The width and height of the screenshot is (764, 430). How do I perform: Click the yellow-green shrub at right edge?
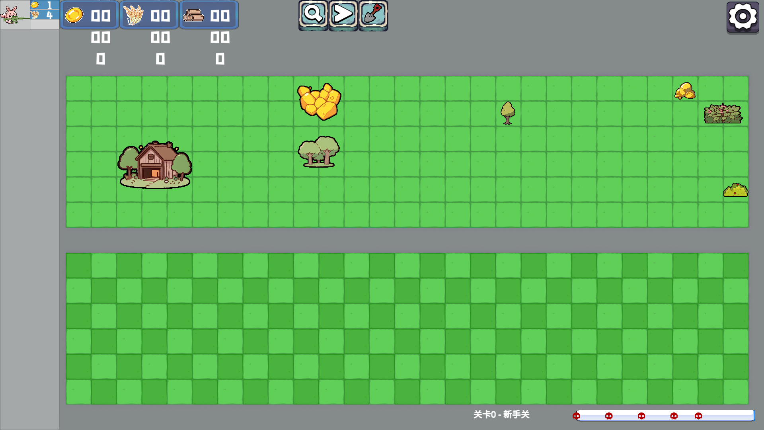point(735,190)
